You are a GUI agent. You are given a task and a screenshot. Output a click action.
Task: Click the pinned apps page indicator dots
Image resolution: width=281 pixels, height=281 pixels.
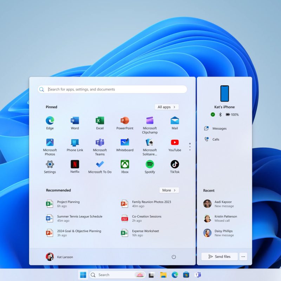coord(190,146)
